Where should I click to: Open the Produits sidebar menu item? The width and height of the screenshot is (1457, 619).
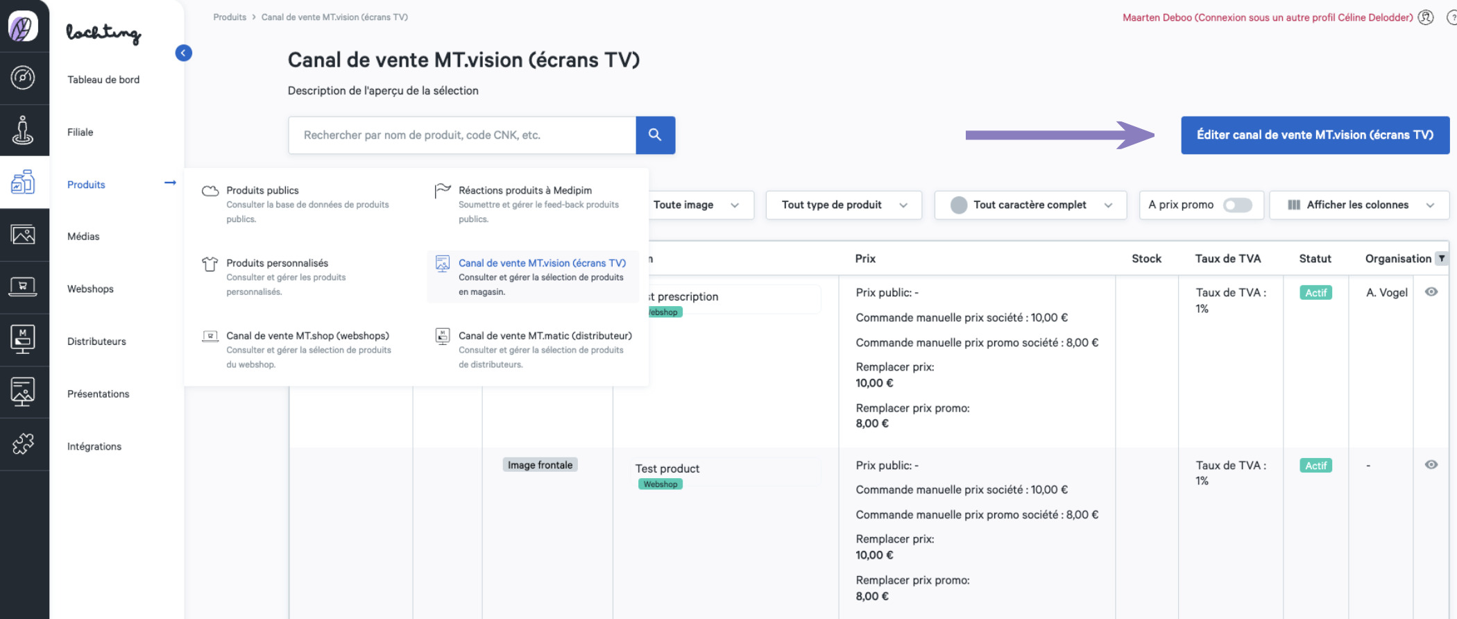point(86,185)
